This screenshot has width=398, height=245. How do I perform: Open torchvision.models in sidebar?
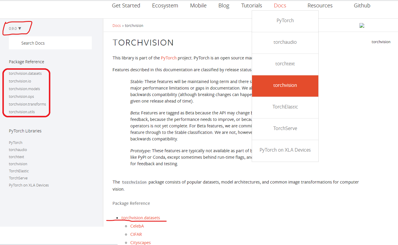pyautogui.click(x=24, y=89)
